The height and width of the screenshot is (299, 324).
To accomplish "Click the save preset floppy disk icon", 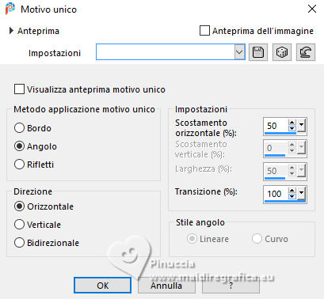I will point(258,52).
